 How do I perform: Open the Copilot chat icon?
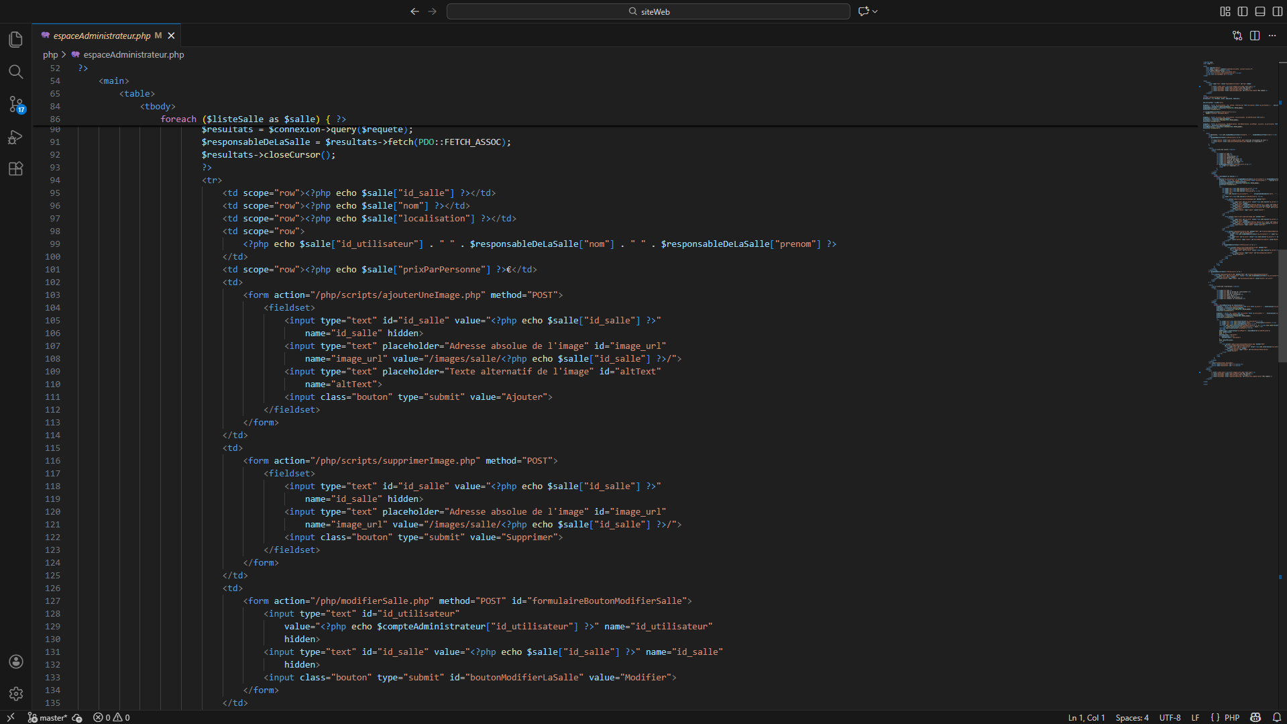pyautogui.click(x=864, y=11)
